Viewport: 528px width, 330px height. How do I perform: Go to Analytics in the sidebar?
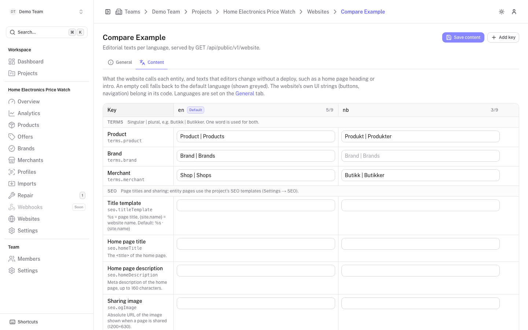point(47,113)
